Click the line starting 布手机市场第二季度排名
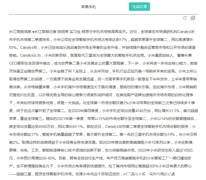The height and width of the screenshot is (180, 206). tap(101, 40)
